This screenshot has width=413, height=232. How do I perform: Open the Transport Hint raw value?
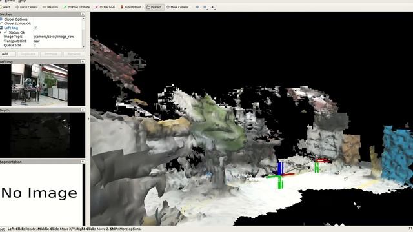[37, 41]
